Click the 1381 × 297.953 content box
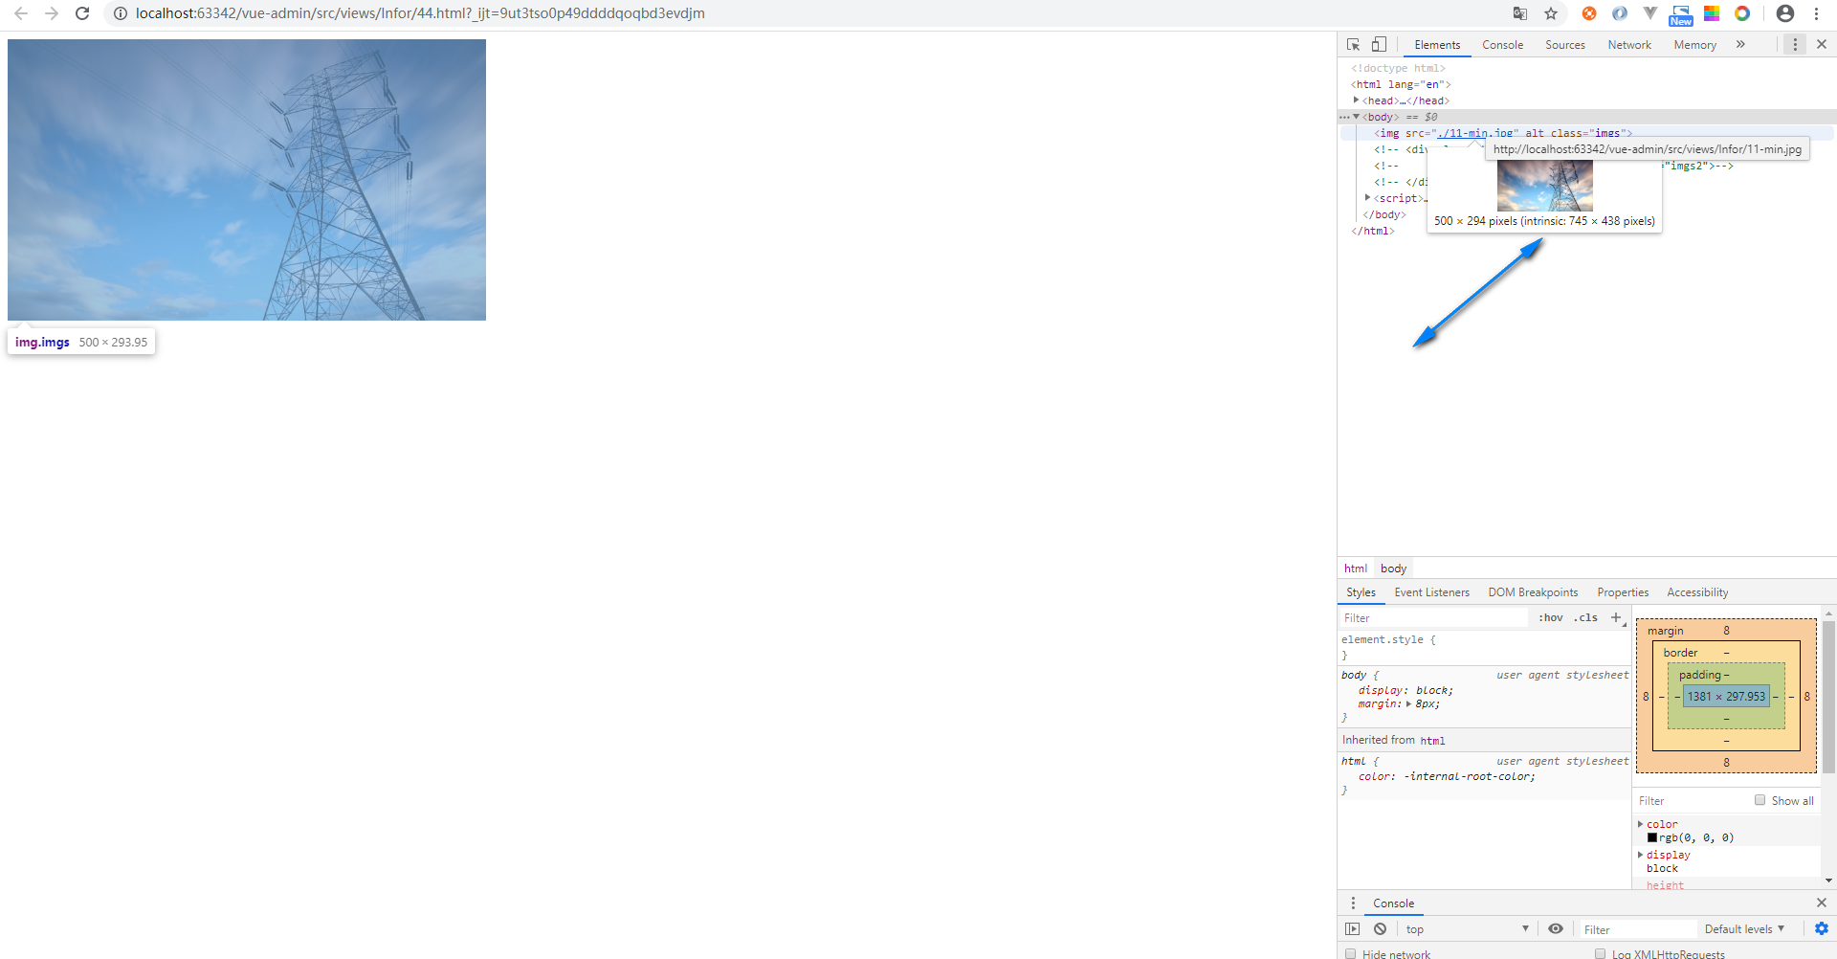1837x959 pixels. (1726, 697)
